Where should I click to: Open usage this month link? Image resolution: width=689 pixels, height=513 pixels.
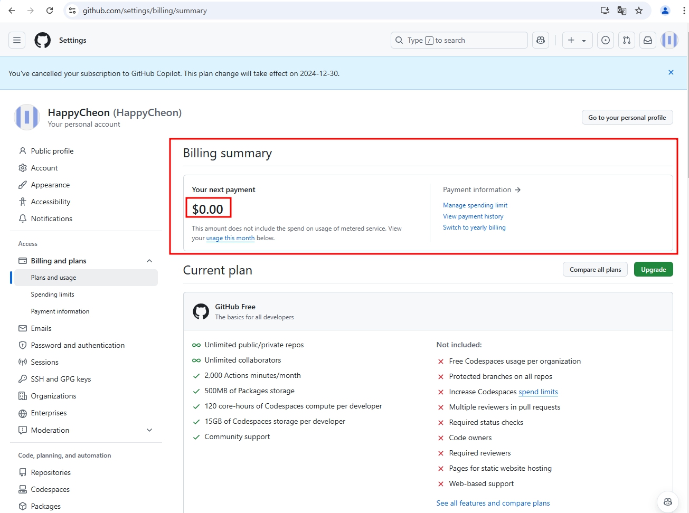230,238
